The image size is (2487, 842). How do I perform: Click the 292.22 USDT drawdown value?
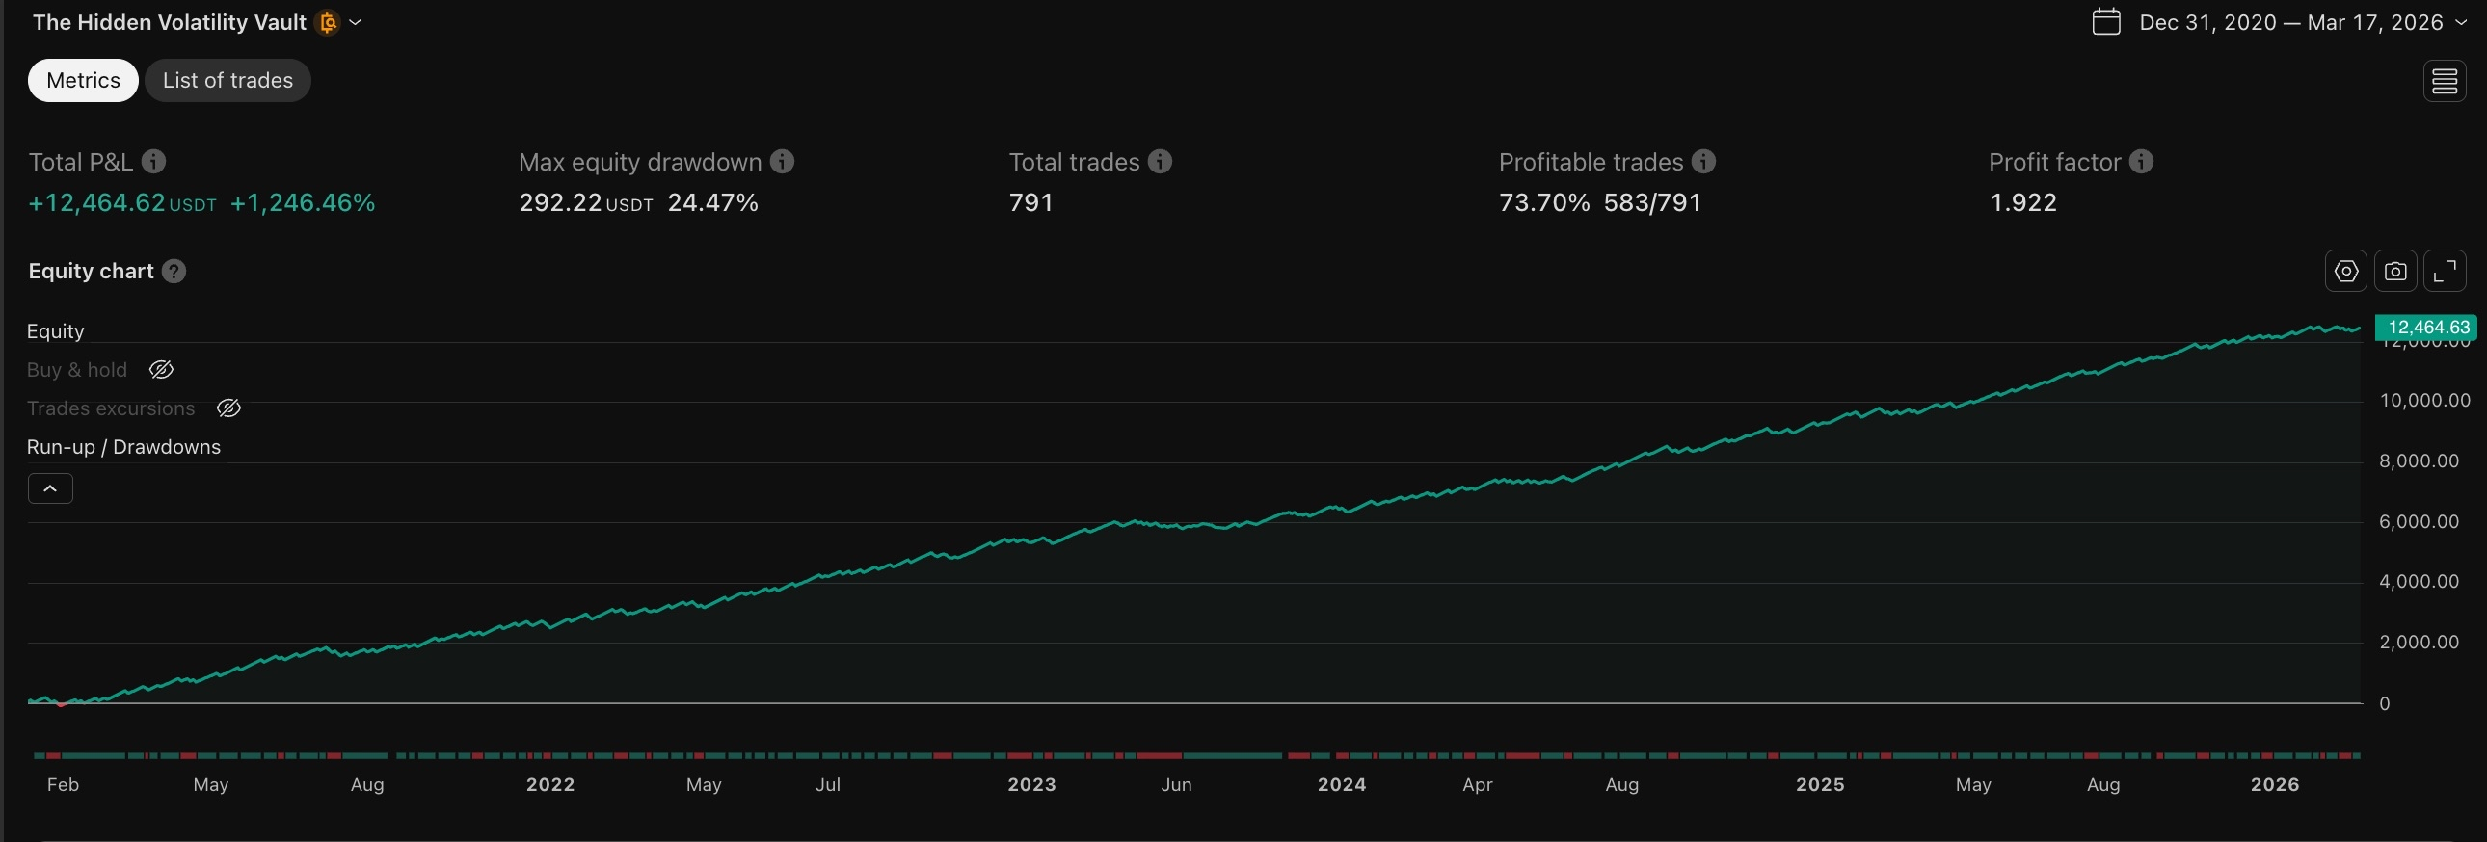(586, 202)
